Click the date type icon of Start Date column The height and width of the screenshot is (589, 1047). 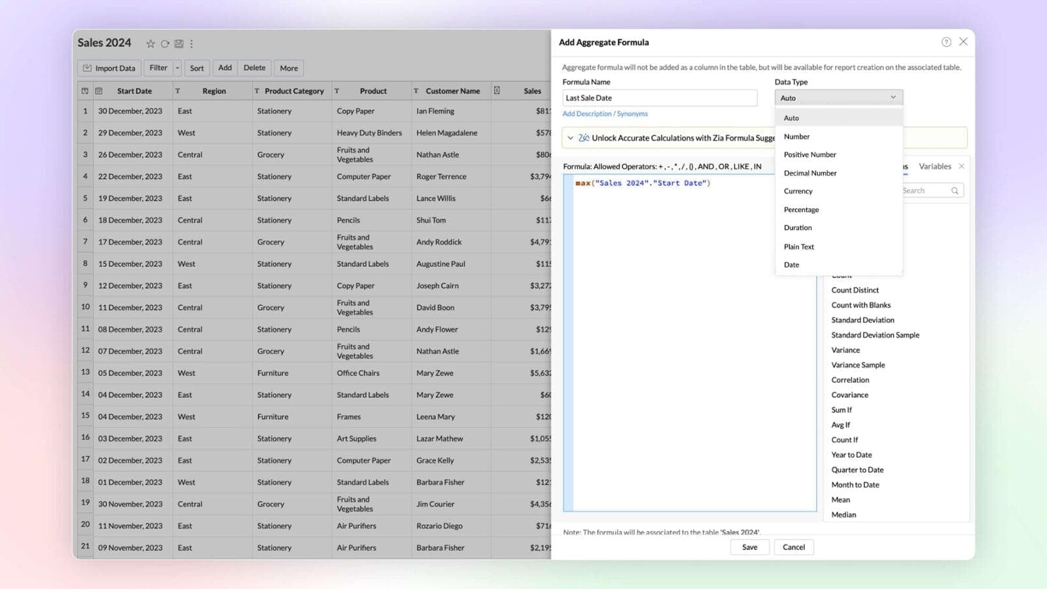(x=99, y=91)
